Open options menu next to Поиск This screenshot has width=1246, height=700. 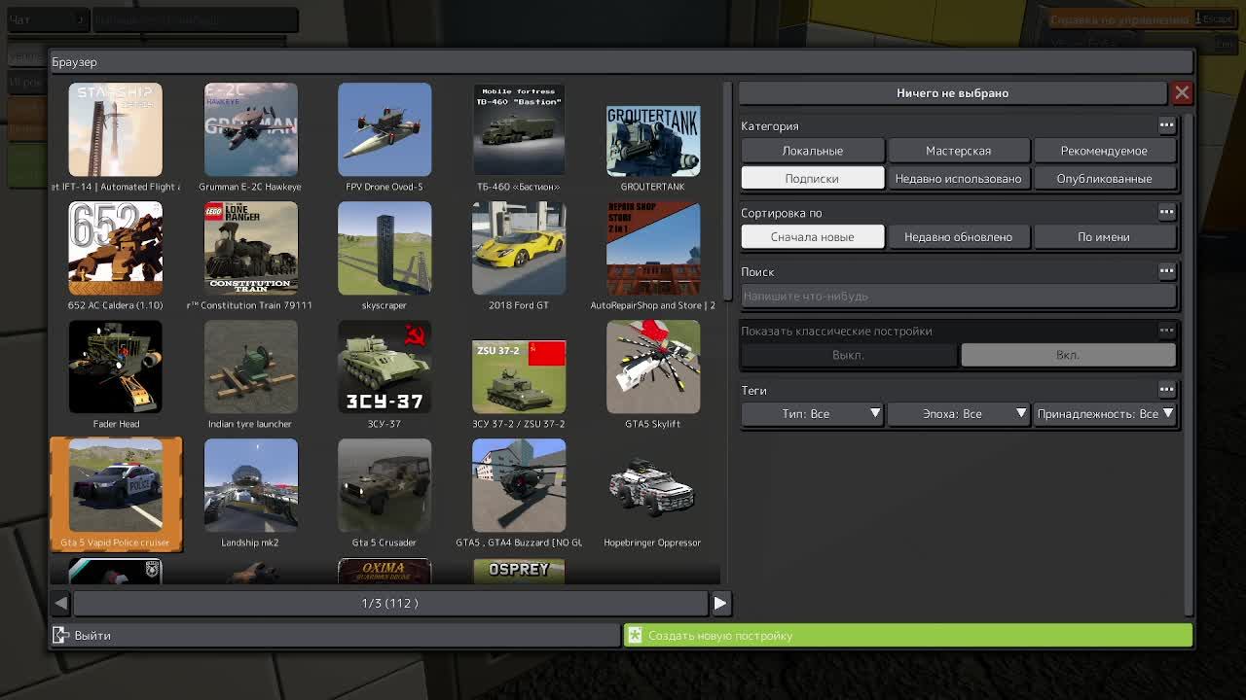(1166, 270)
